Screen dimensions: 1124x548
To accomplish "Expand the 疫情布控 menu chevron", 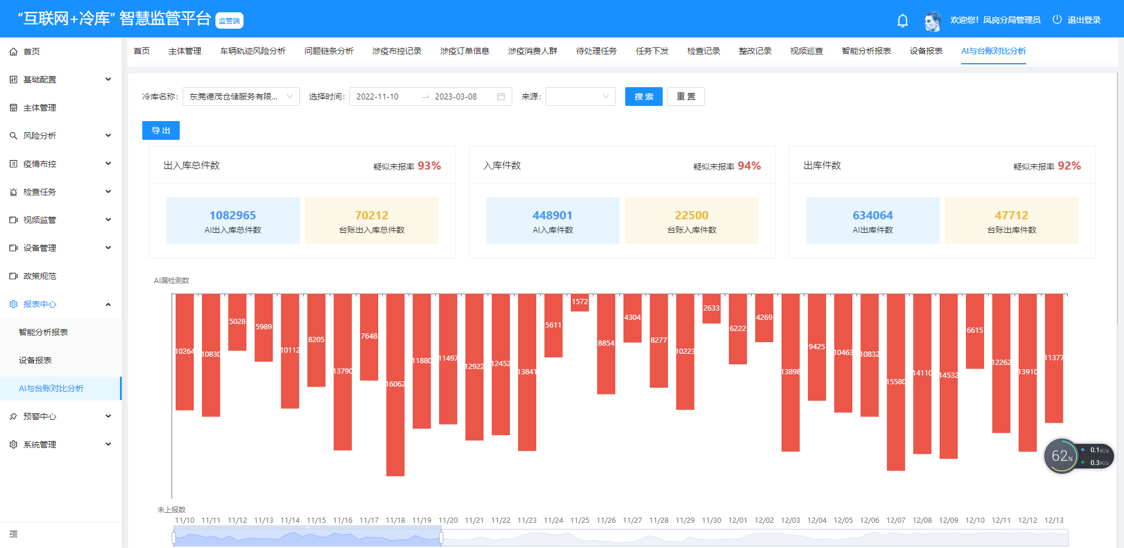I will pyautogui.click(x=108, y=164).
